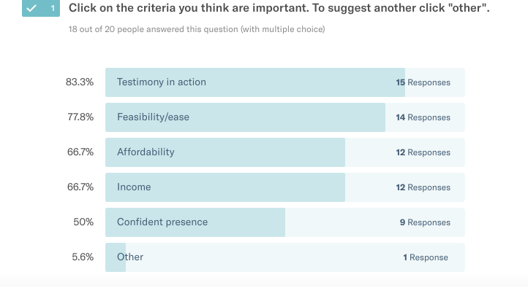Screen dimensions: 528x296
Task: Click the '15 Responses' count
Action: click(x=423, y=82)
